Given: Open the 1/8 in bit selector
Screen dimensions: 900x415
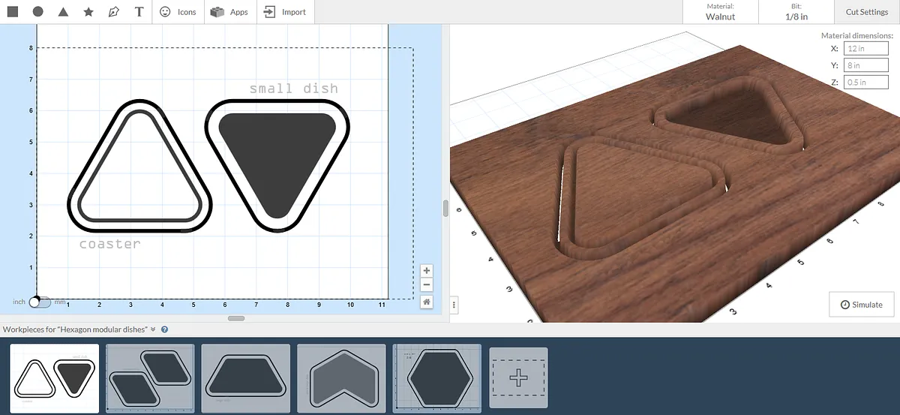Looking at the screenshot, I should click(796, 12).
